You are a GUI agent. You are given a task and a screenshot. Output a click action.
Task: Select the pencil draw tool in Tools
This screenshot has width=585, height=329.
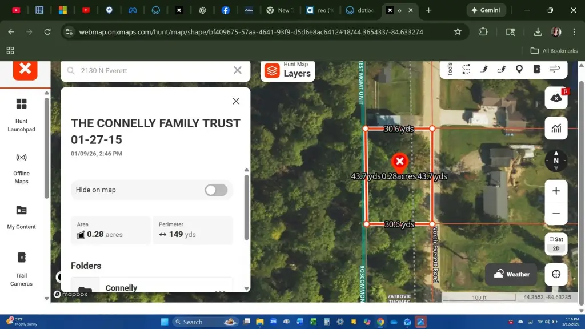(x=484, y=69)
